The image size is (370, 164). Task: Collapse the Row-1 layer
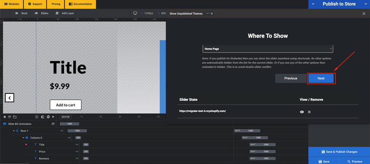(x=14, y=131)
